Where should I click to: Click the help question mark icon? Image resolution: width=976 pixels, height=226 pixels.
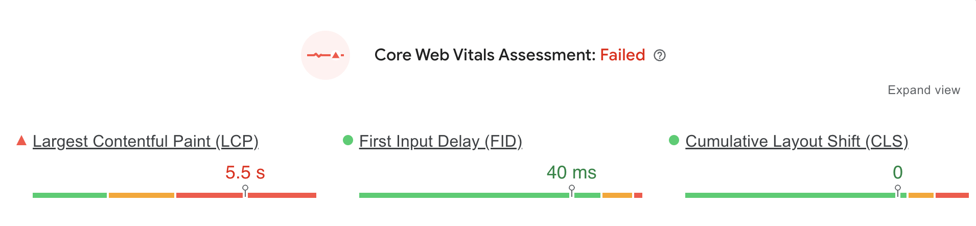click(x=660, y=55)
